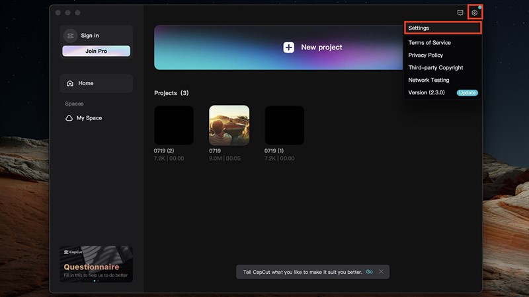Click the Go link in notification
This screenshot has height=297, width=529.
point(370,272)
